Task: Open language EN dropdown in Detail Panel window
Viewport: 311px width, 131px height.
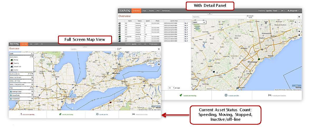Action: click(283, 11)
